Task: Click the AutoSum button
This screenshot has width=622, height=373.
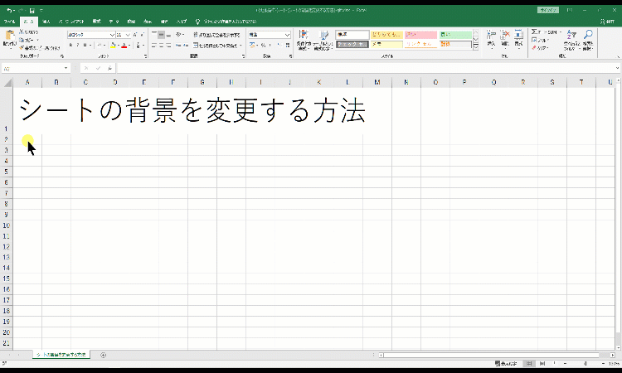Action: click(x=537, y=31)
